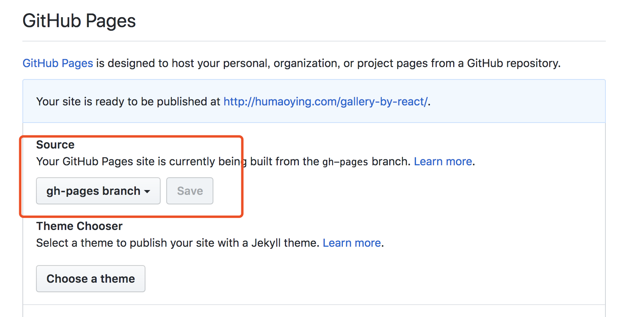Open Learn more link about Jekyll themes
The height and width of the screenshot is (317, 641).
click(x=352, y=243)
